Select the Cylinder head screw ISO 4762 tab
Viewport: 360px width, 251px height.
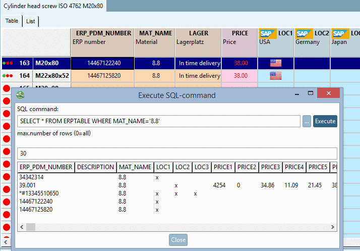pos(53,6)
